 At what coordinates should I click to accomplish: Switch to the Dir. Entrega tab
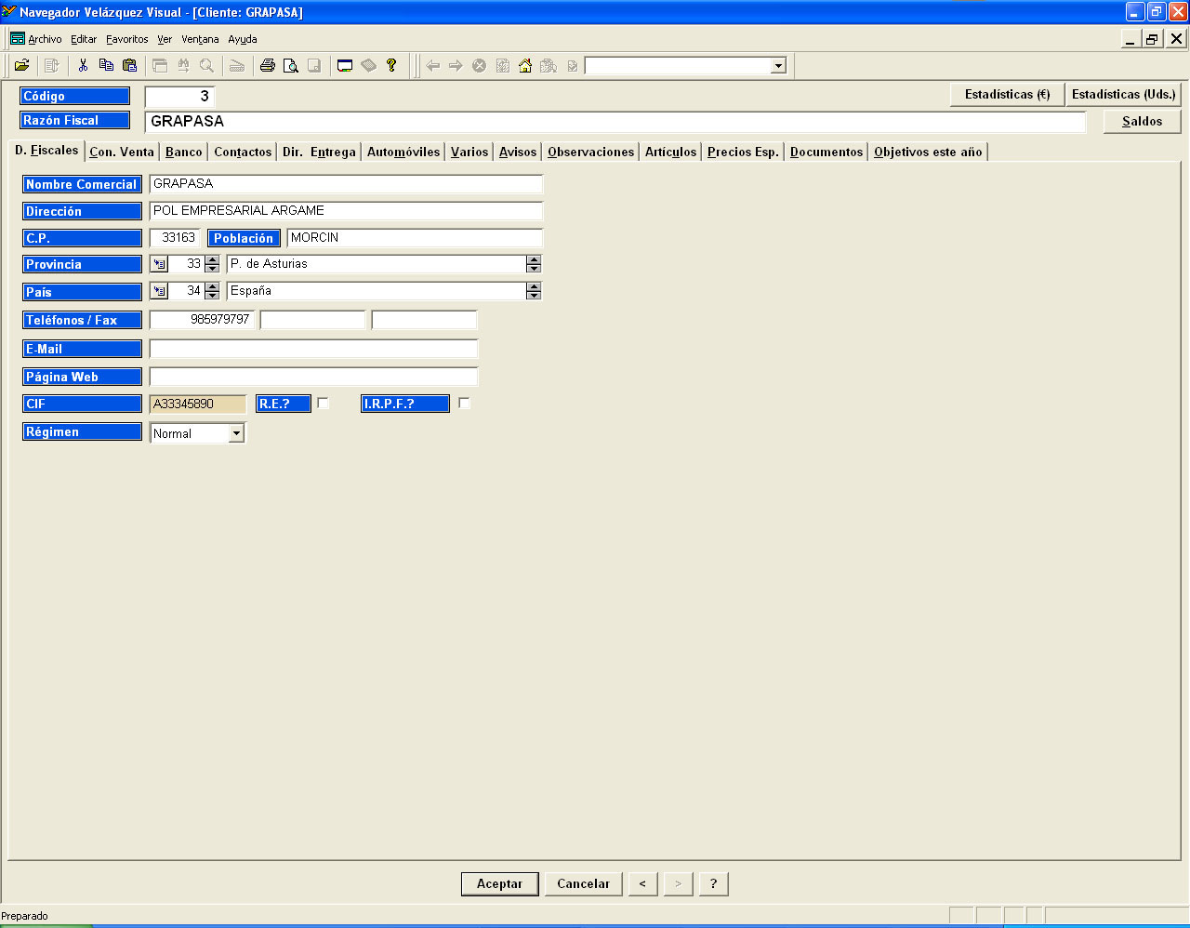319,152
